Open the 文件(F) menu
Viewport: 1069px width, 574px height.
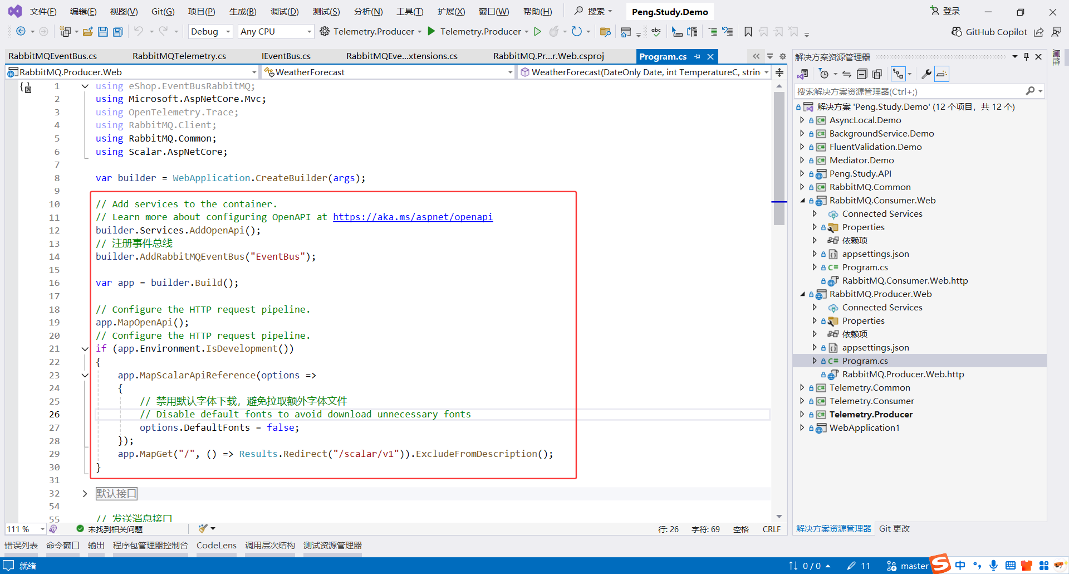tap(43, 11)
